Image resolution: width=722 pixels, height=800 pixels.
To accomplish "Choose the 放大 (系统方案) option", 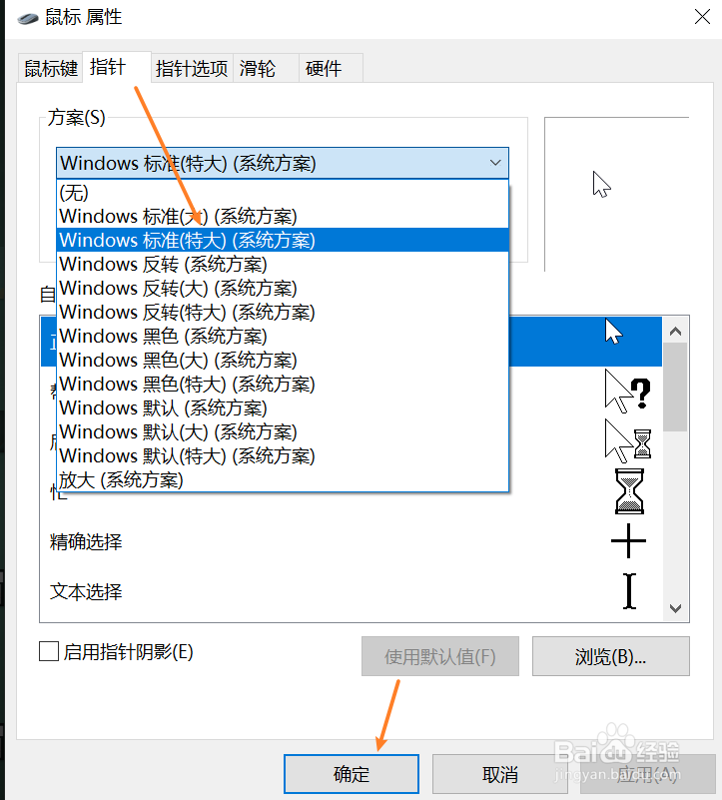I will click(283, 479).
